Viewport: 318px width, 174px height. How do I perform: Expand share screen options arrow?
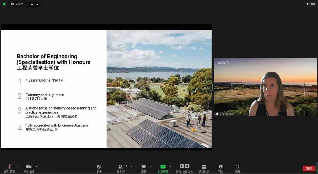click(x=171, y=167)
